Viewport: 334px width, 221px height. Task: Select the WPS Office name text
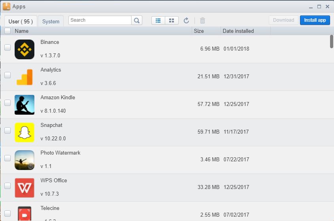pos(54,181)
